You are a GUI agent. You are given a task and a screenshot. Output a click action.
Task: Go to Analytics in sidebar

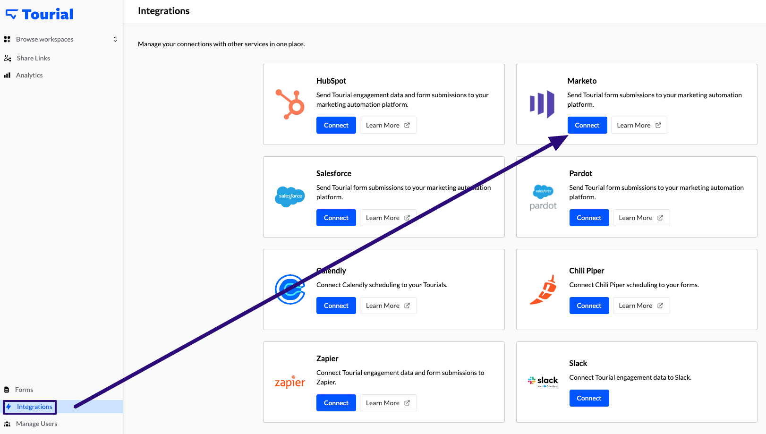[29, 75]
